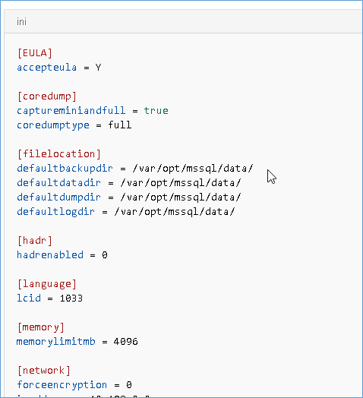The width and height of the screenshot is (363, 398).
Task: Click the [filelocation] section header
Action: (x=59, y=154)
